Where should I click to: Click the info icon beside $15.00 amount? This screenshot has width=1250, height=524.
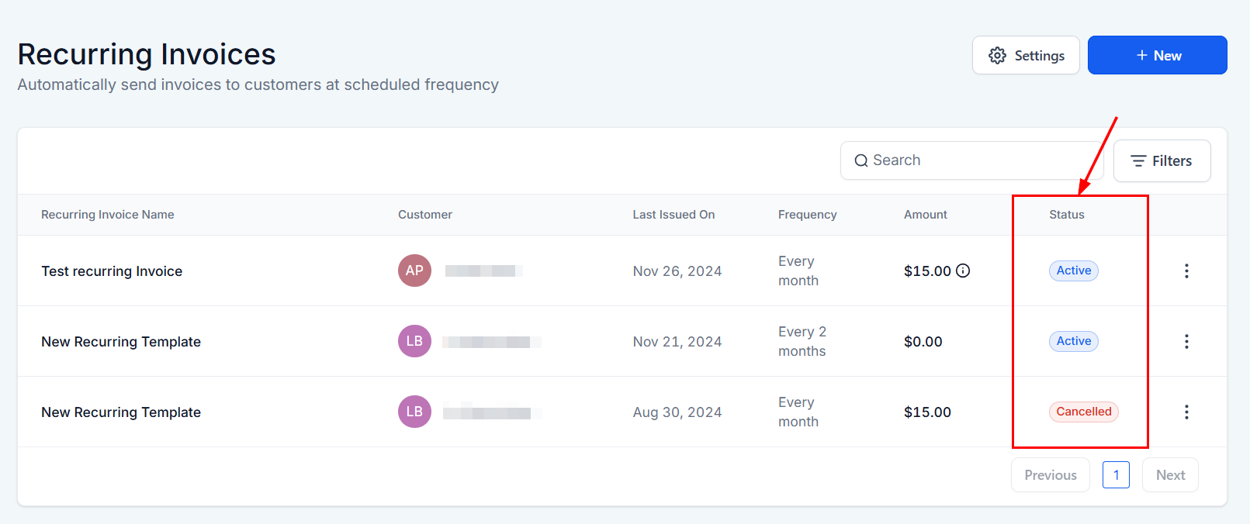(963, 271)
